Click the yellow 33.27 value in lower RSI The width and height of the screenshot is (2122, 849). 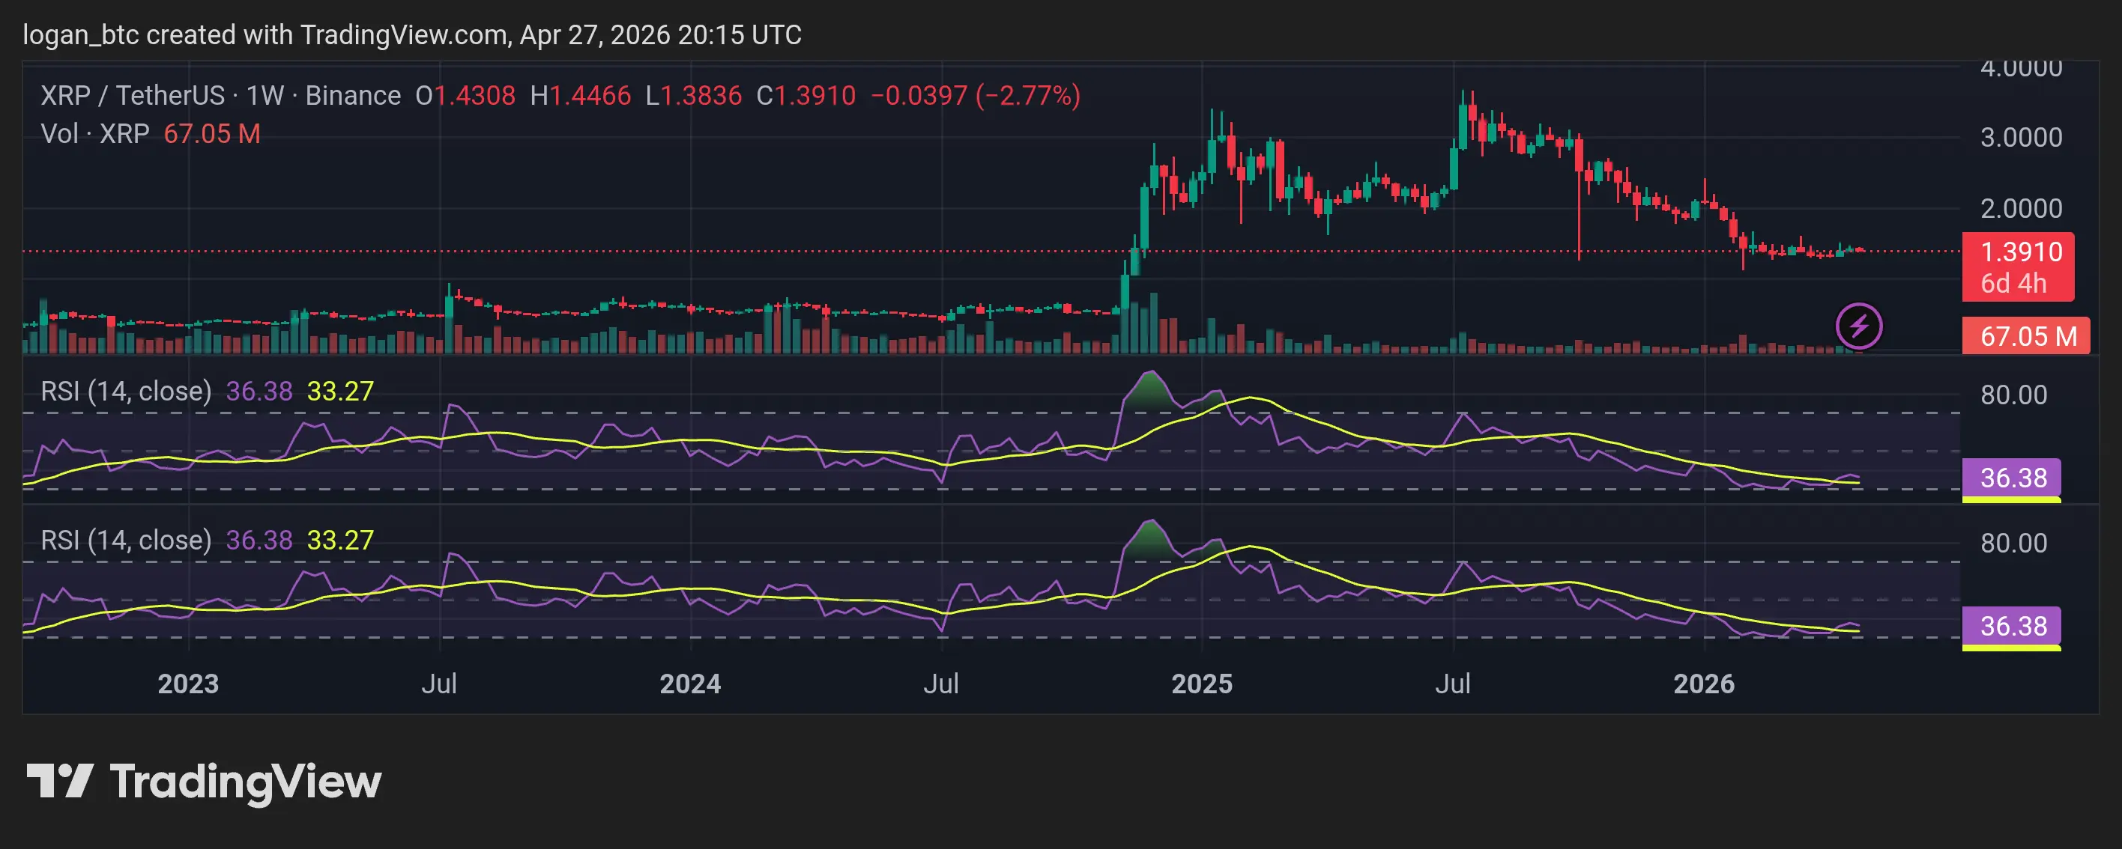coord(339,539)
